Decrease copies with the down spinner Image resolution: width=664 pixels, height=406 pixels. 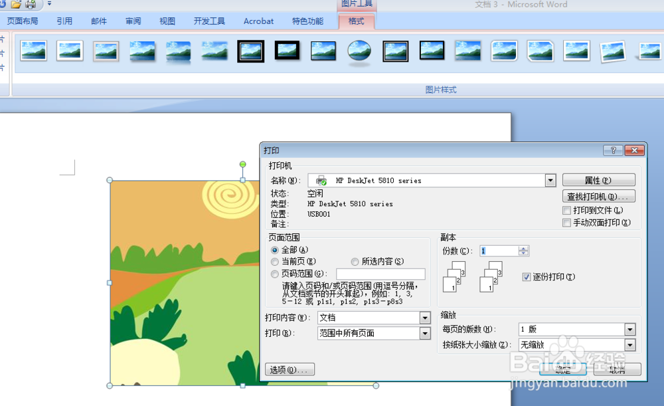point(523,253)
